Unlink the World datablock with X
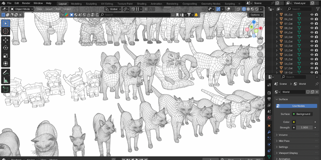Screen dimensions: 321x160 317,92
